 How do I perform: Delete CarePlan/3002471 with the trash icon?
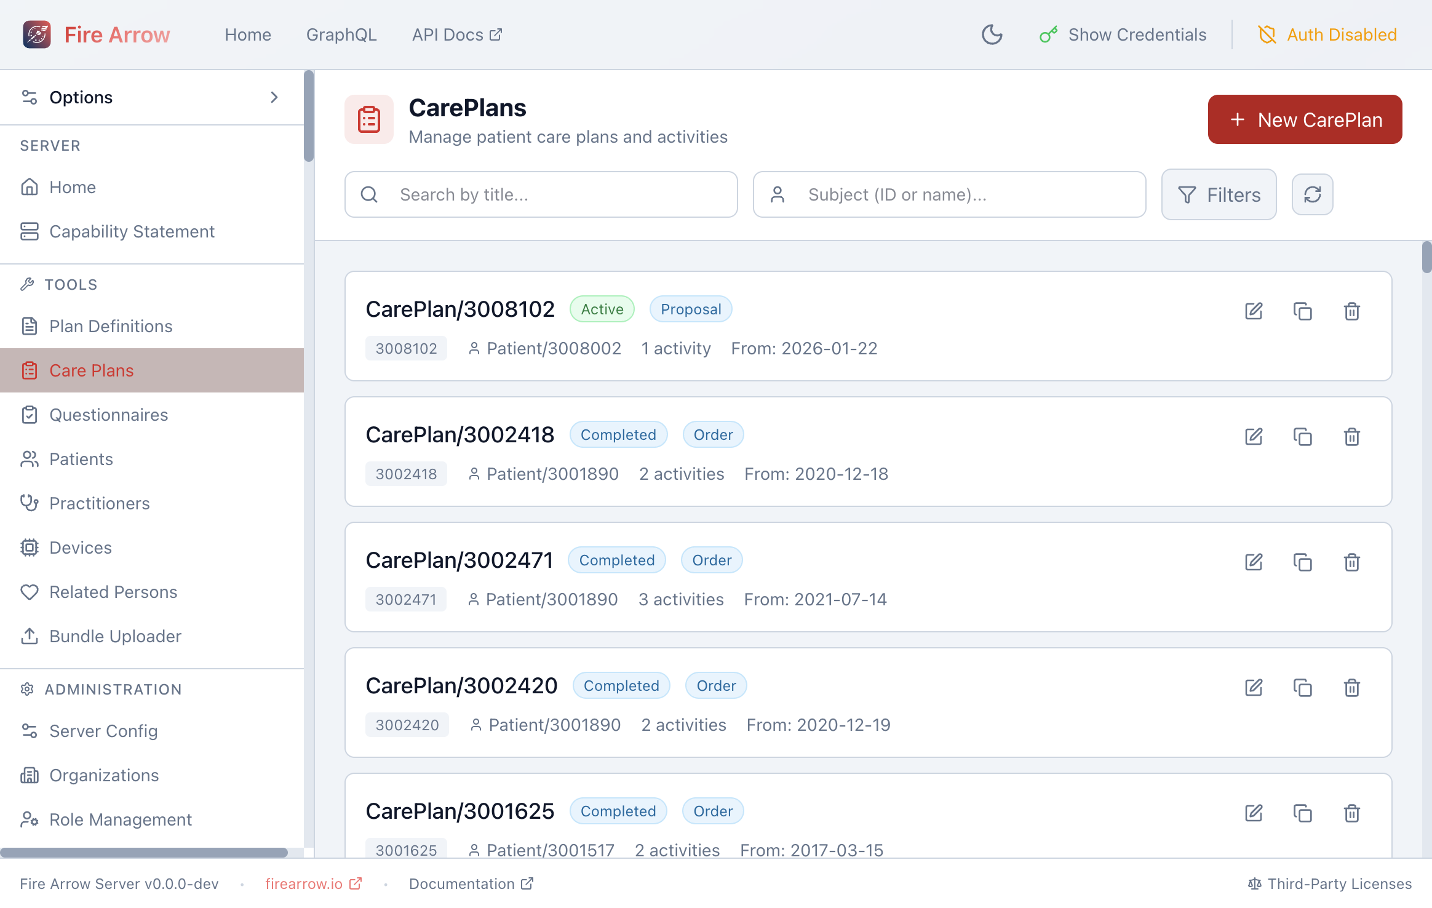(x=1351, y=562)
